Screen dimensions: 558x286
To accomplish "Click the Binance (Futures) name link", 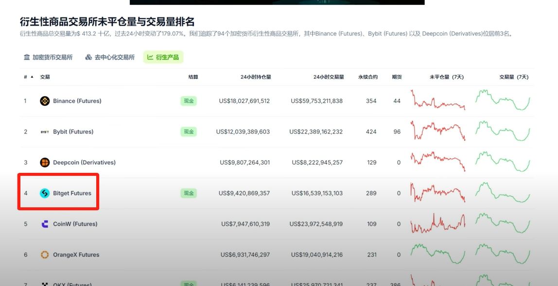I will click(76, 101).
